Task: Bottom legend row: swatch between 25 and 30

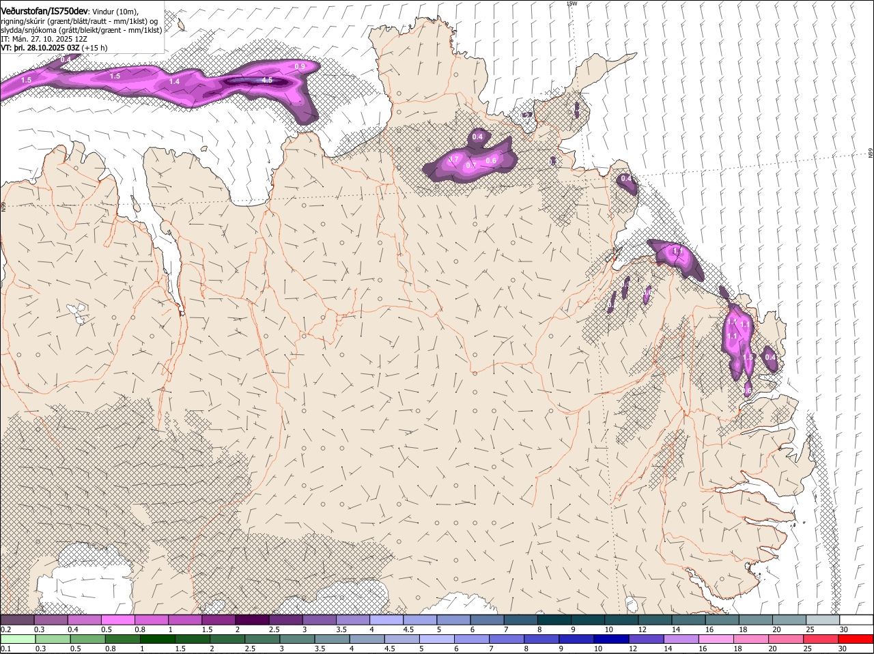Action: coord(821,639)
